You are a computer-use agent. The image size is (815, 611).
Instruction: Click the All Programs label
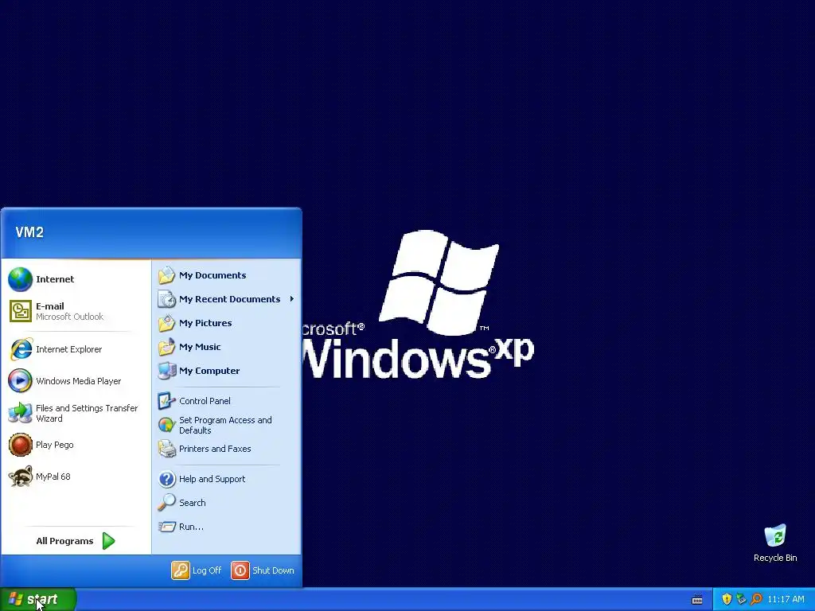(65, 541)
